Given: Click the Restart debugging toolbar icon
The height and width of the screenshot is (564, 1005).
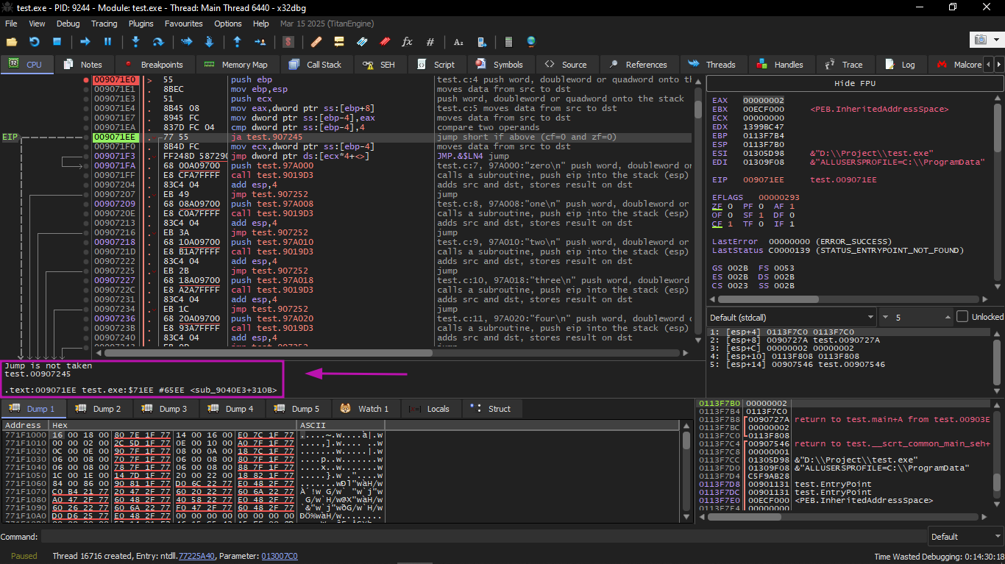Looking at the screenshot, I should (34, 42).
